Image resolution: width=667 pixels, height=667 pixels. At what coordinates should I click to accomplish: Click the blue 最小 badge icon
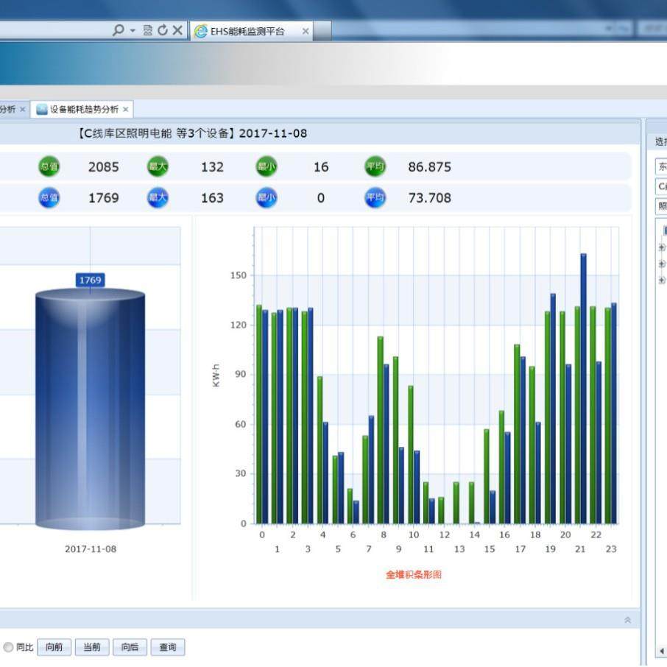267,198
